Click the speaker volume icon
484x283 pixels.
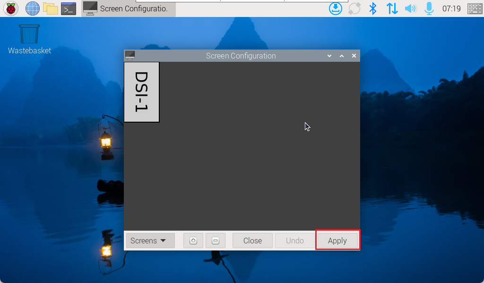[x=410, y=8]
